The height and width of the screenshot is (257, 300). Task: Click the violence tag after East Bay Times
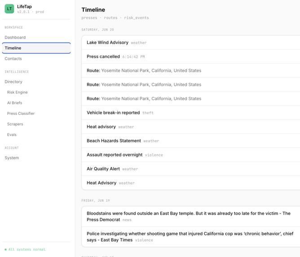pyautogui.click(x=144, y=240)
